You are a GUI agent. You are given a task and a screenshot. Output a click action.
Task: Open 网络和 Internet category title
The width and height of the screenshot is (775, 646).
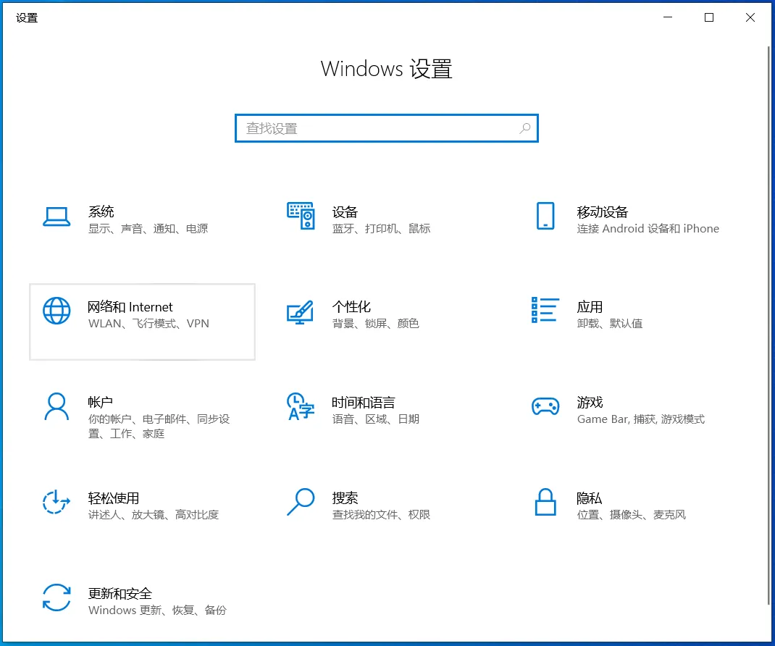[130, 307]
